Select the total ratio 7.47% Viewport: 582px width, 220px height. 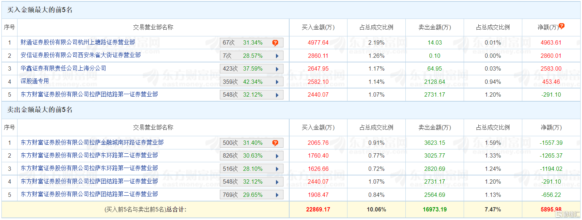[x=493, y=209]
